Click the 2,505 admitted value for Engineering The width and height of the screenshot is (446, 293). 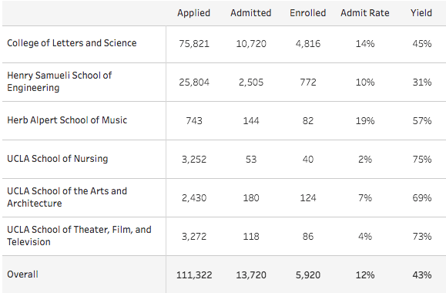point(251,83)
